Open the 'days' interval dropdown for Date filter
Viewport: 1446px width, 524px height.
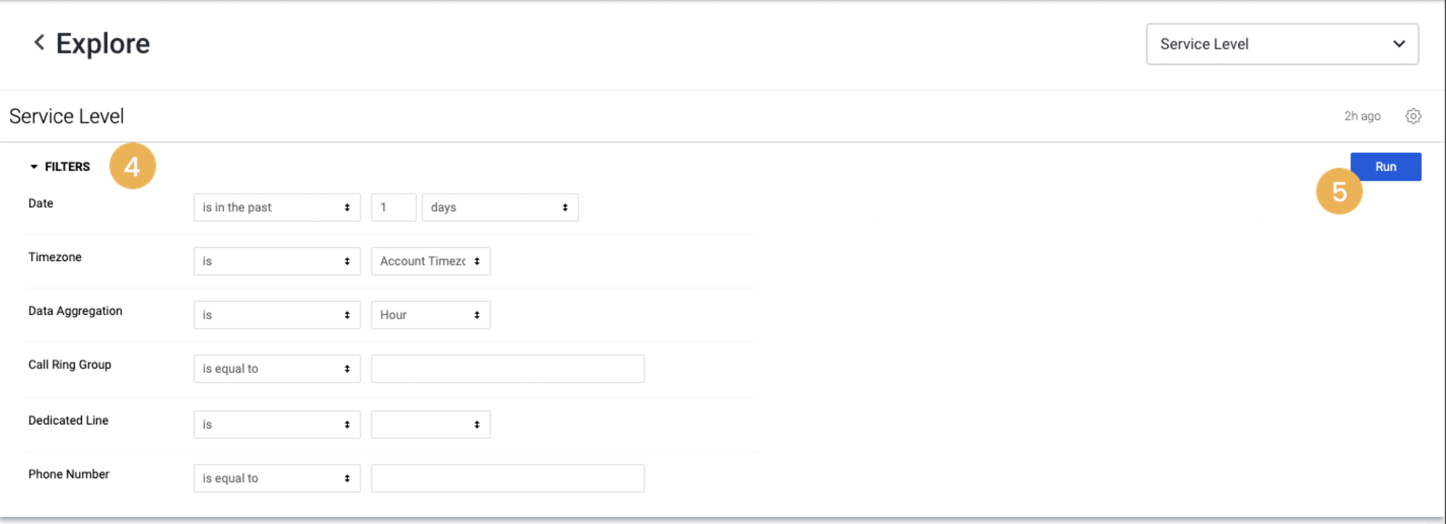(500, 207)
